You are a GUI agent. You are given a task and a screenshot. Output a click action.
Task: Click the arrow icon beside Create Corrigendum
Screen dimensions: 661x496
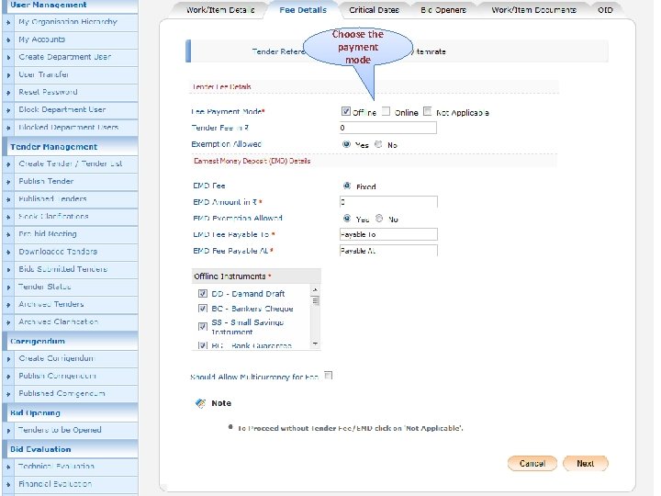tap(8, 359)
